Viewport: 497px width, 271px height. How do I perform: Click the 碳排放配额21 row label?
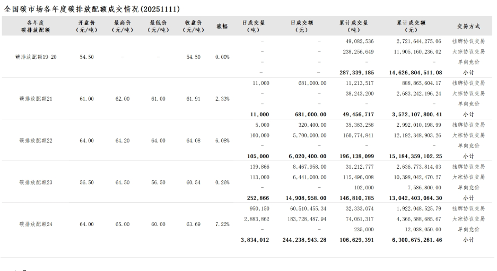pos(36,99)
